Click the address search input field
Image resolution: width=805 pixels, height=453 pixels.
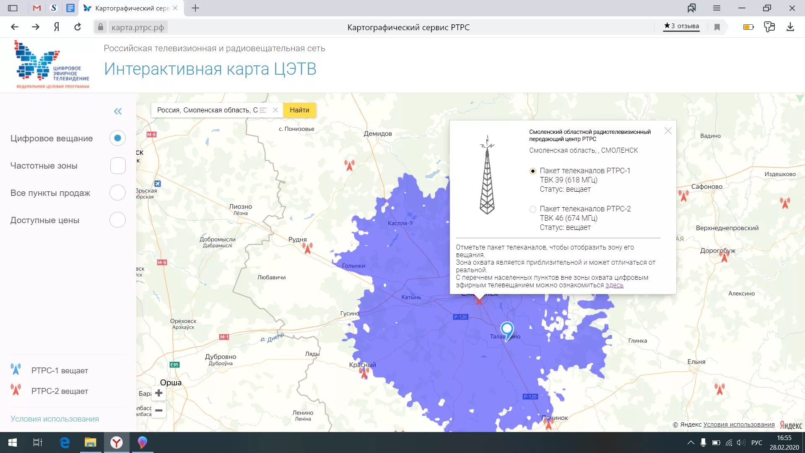tap(207, 110)
